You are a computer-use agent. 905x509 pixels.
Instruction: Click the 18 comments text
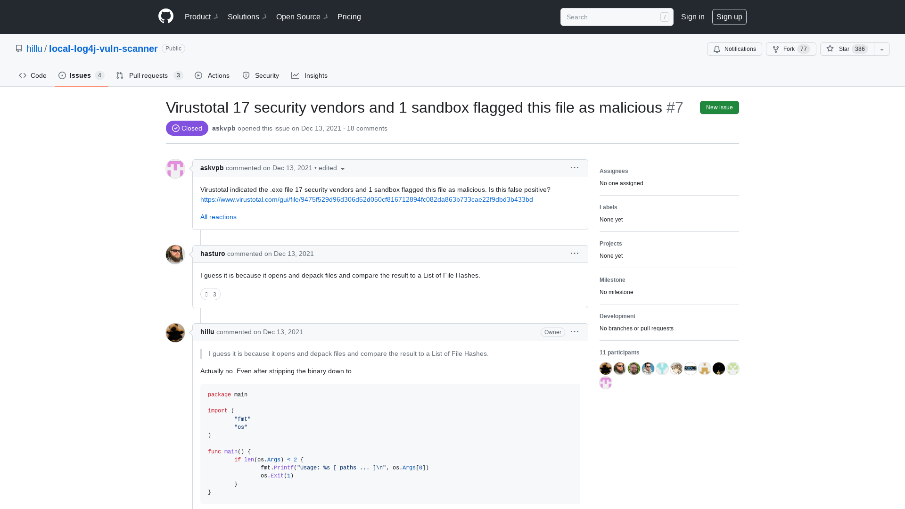click(x=367, y=128)
